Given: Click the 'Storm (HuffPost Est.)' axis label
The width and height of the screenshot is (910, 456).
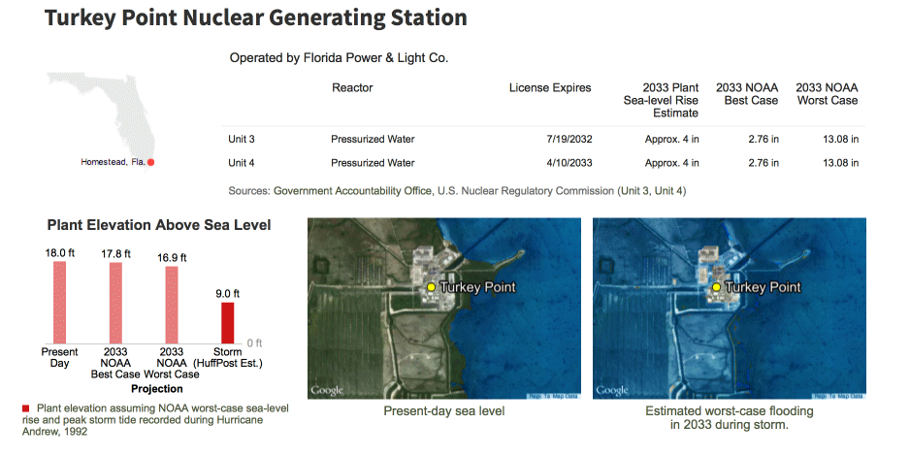Looking at the screenshot, I should 227,357.
